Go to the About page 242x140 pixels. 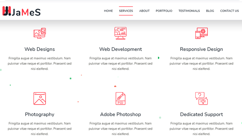click(x=144, y=11)
